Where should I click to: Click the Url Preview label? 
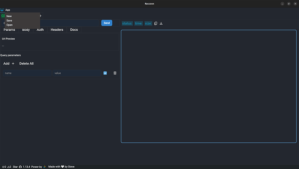click(8, 39)
